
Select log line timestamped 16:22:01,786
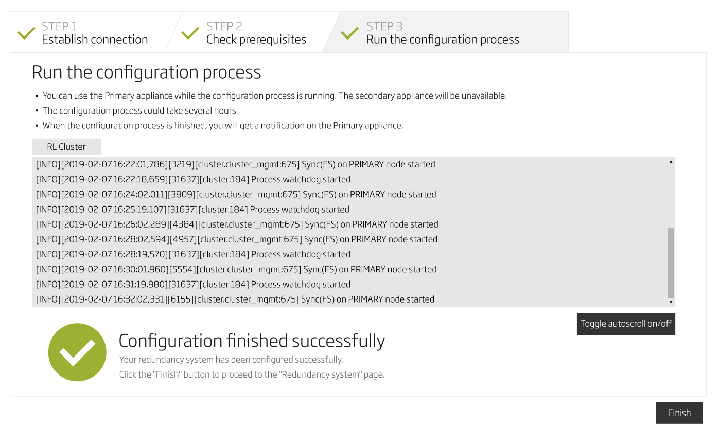click(235, 164)
